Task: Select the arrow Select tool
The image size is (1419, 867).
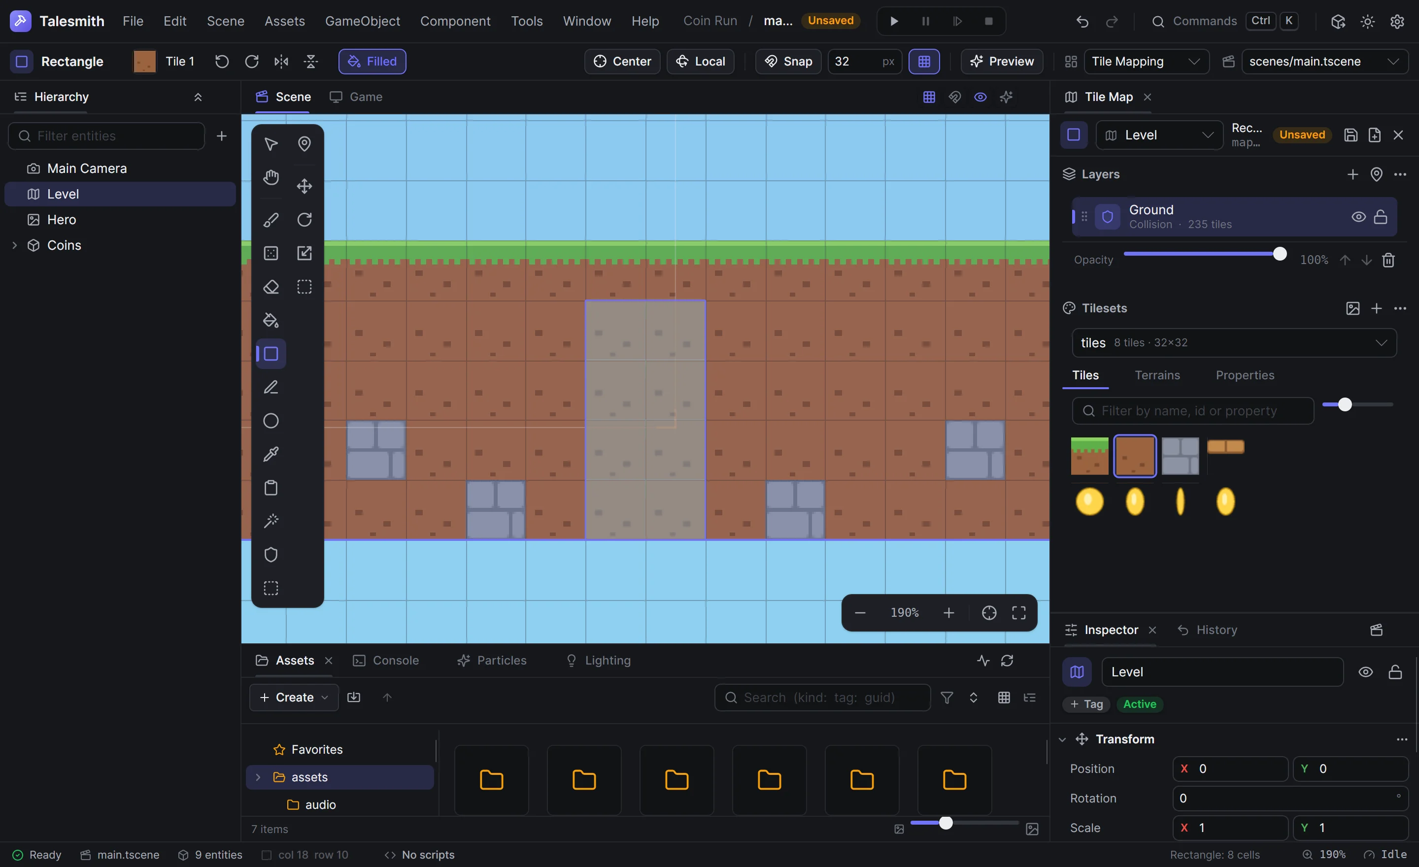Action: point(270,144)
